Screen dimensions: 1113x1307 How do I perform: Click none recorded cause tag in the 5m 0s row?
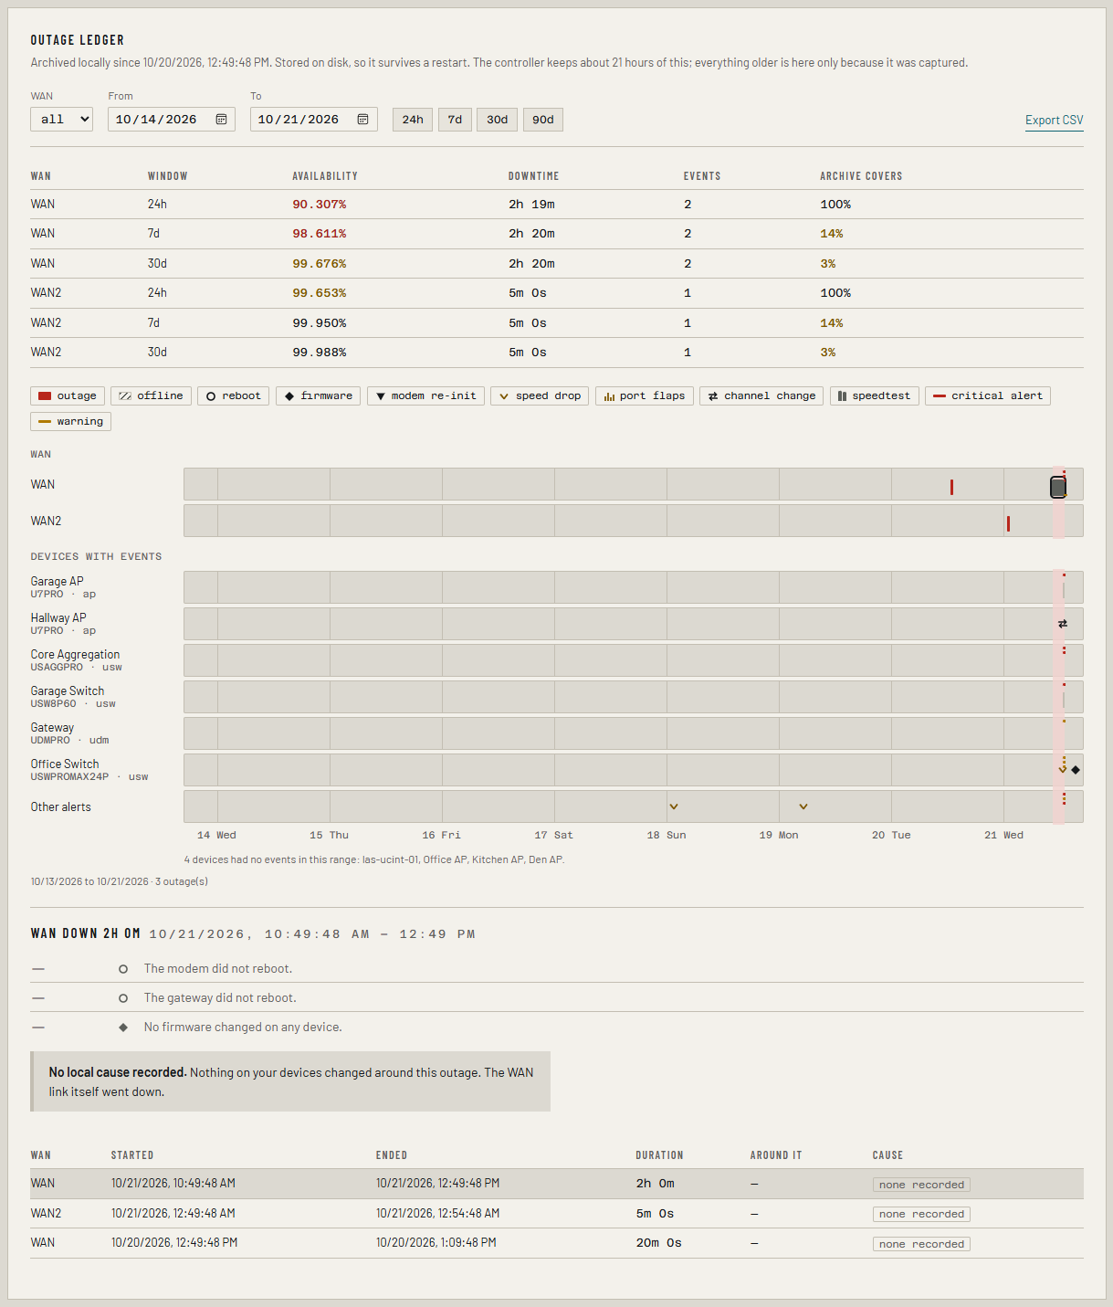point(921,1214)
